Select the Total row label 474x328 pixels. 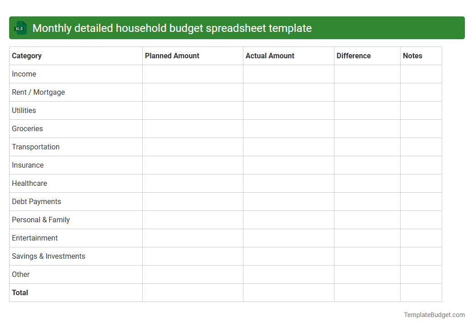point(20,292)
